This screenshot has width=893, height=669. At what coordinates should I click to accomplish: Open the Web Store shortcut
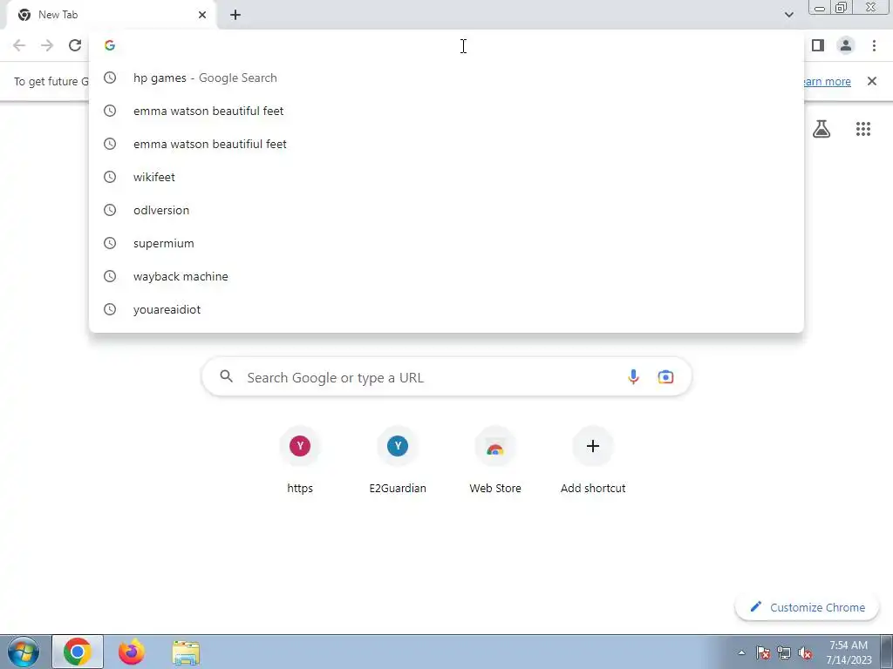point(495,461)
